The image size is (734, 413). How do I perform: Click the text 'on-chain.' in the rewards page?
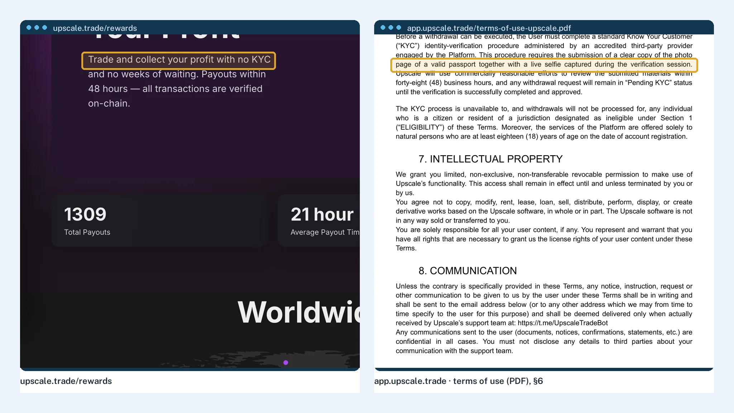(109, 104)
